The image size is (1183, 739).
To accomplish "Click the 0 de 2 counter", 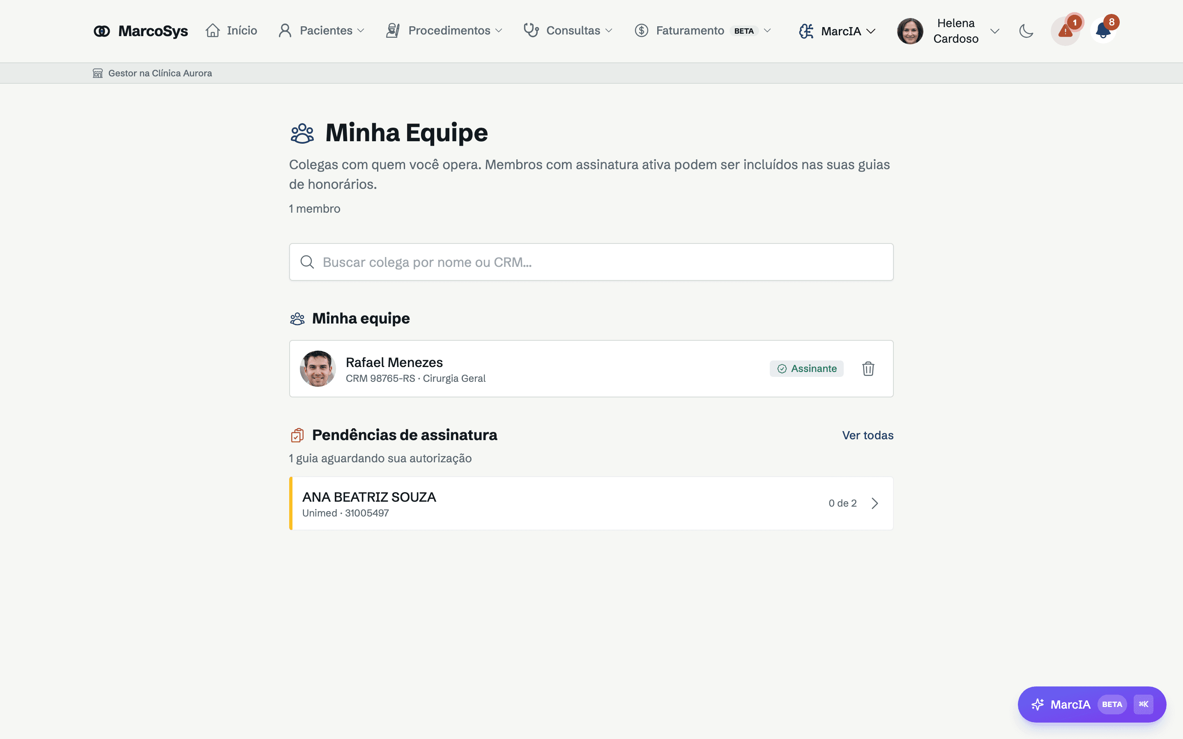I will coord(843,503).
